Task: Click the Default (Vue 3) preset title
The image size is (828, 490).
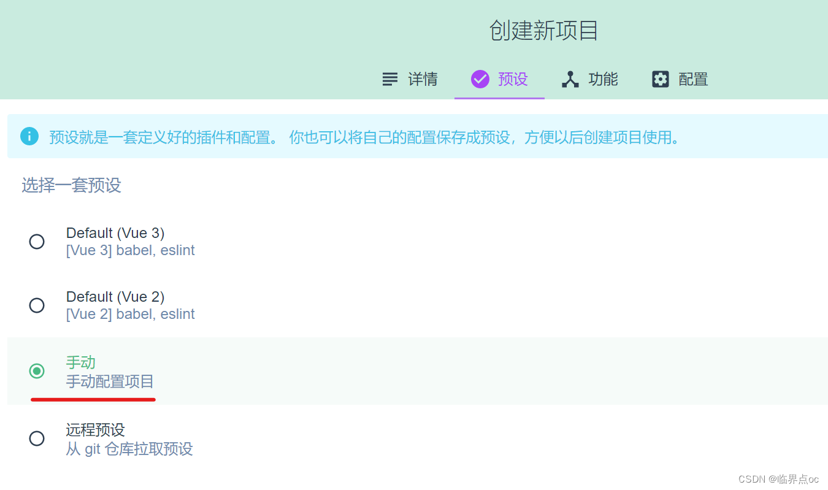Action: (115, 233)
